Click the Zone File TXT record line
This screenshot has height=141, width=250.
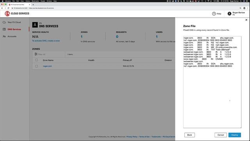point(207,50)
